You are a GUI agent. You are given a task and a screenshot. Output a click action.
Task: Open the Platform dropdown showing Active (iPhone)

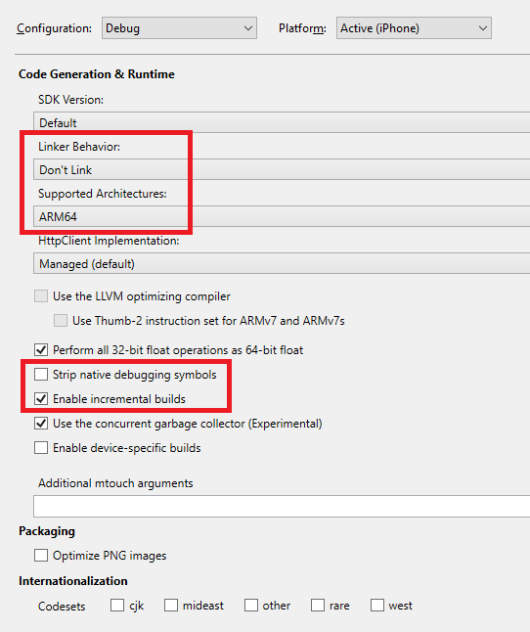414,28
